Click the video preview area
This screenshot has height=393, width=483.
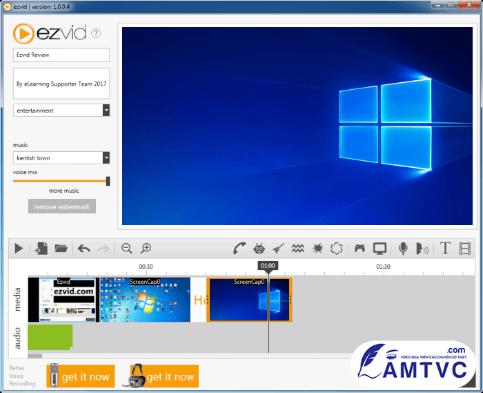point(297,126)
